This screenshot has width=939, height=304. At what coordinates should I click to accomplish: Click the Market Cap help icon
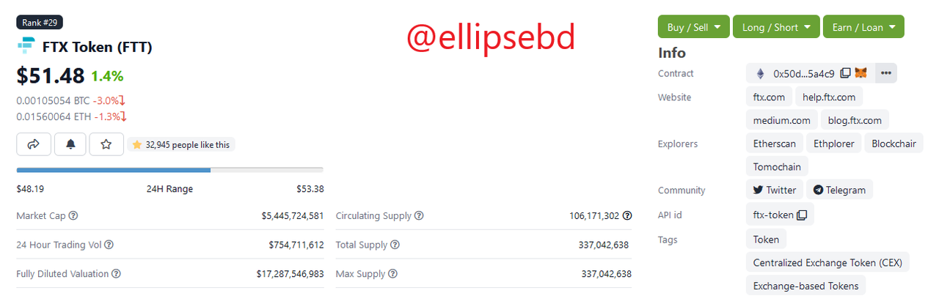(73, 216)
